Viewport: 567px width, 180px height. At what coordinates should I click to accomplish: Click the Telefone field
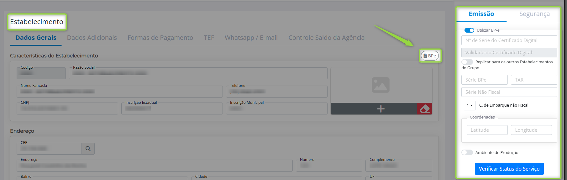(x=276, y=92)
